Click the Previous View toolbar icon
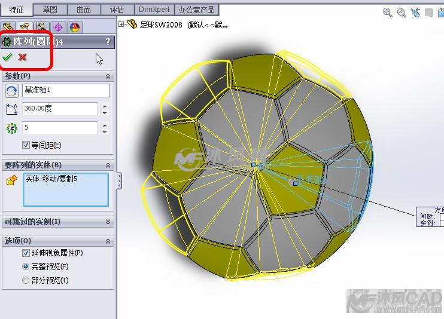444x319 pixels. coord(415,13)
